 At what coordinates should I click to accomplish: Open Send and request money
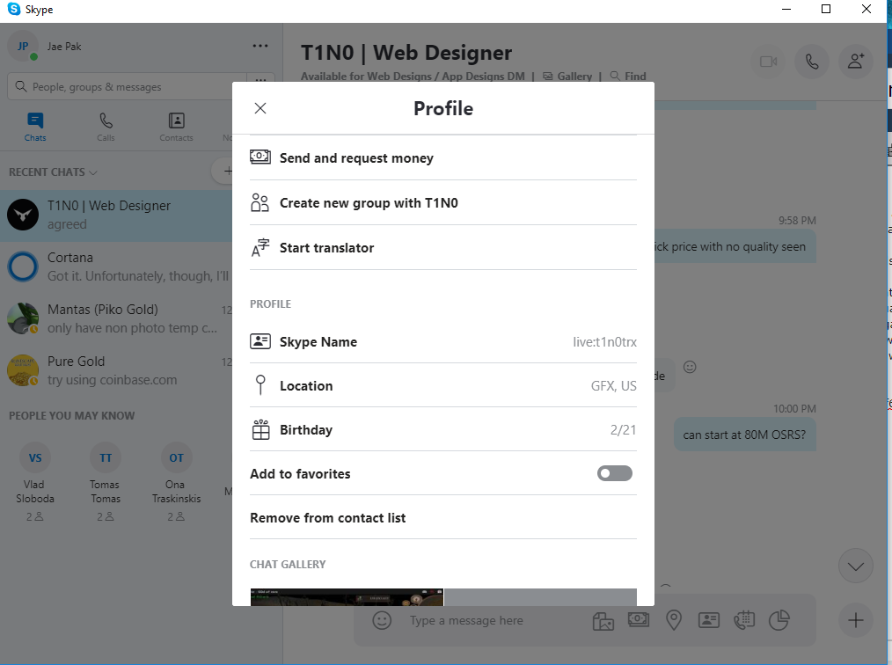(x=443, y=158)
